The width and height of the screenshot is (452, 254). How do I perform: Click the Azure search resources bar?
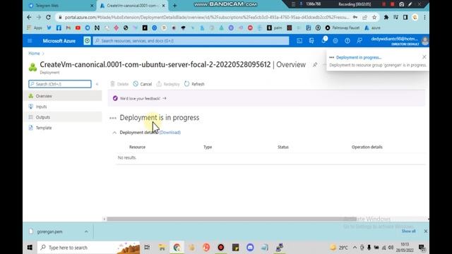(x=191, y=41)
